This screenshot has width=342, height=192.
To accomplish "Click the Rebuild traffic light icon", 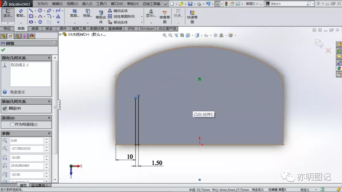I will pos(226,4).
